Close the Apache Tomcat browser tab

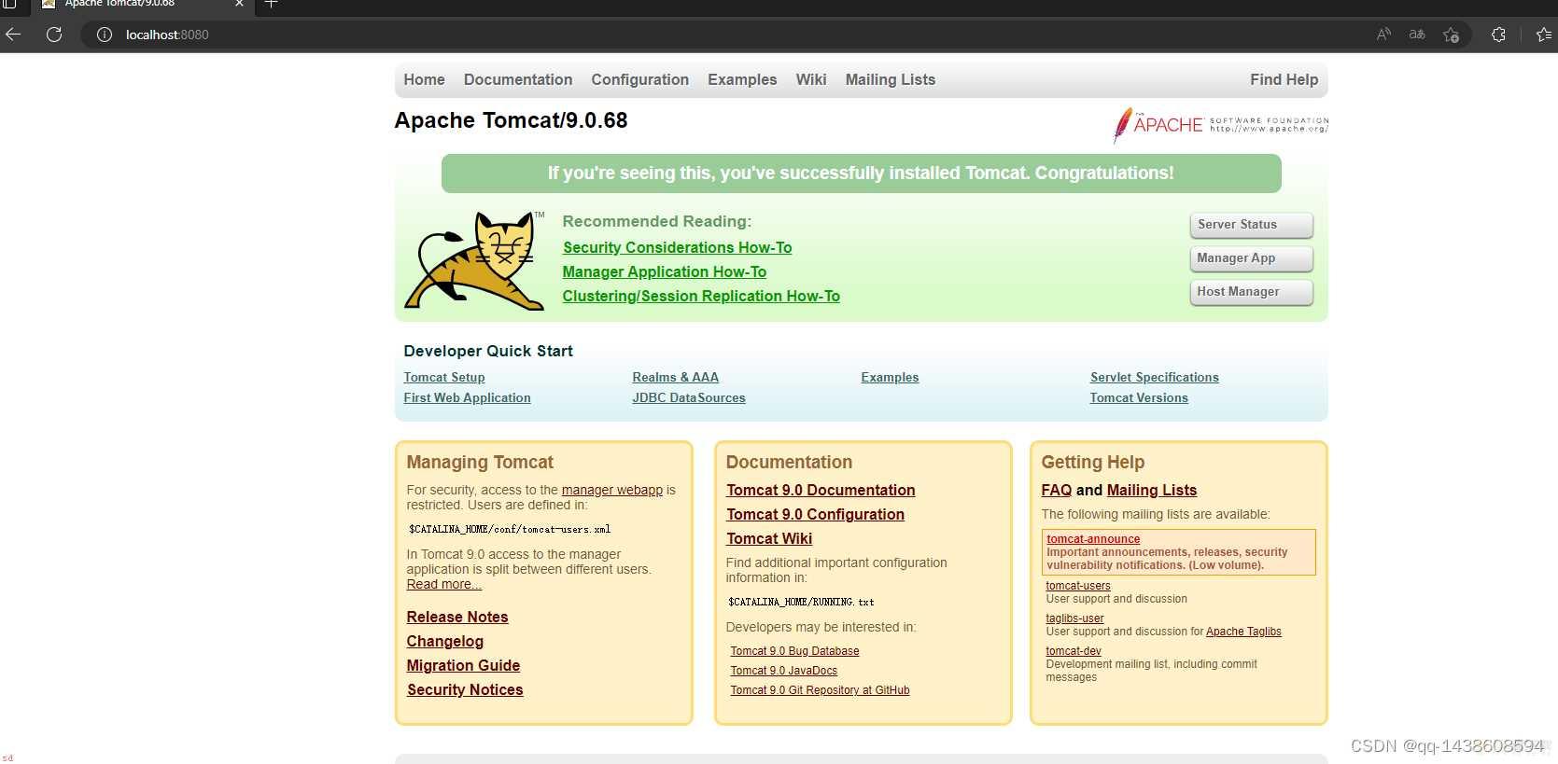tap(239, 4)
